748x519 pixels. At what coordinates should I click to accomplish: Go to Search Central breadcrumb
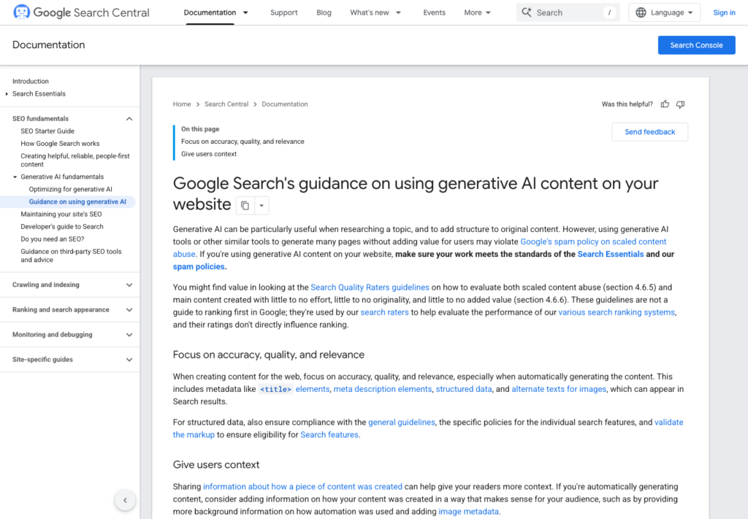point(226,104)
